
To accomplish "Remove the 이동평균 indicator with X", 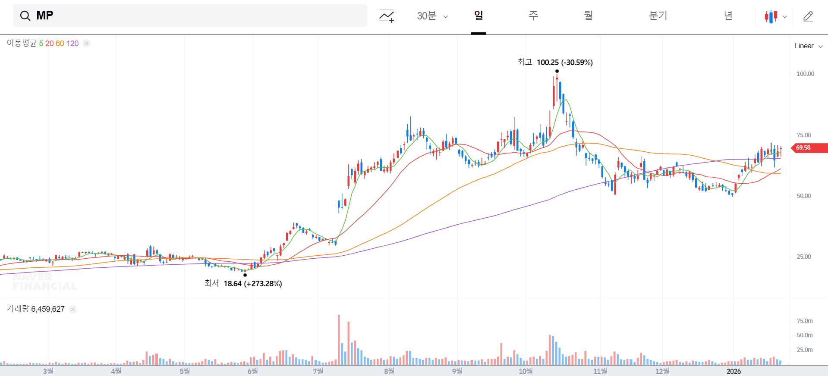I will 87,44.
